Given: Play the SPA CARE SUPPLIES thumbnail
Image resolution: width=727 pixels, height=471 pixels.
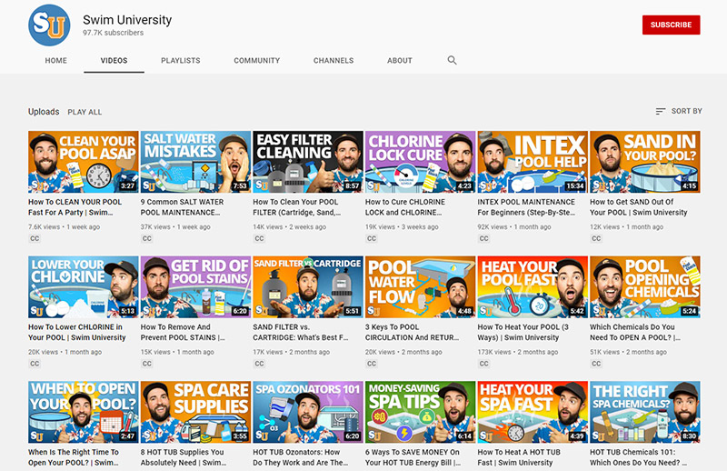Looking at the screenshot, I should 195,413.
